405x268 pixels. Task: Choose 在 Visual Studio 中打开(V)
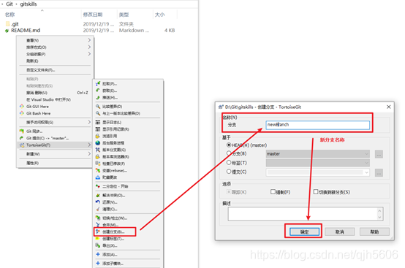(x=55, y=99)
